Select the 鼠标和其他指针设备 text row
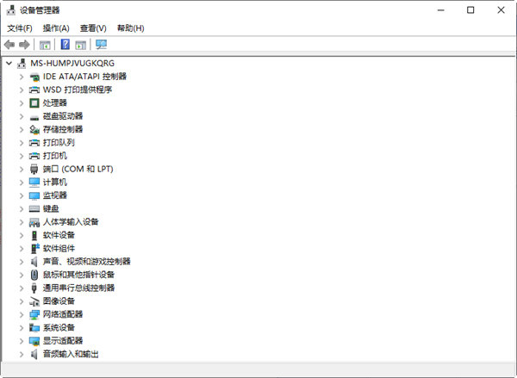The height and width of the screenshot is (378, 517). coord(78,275)
